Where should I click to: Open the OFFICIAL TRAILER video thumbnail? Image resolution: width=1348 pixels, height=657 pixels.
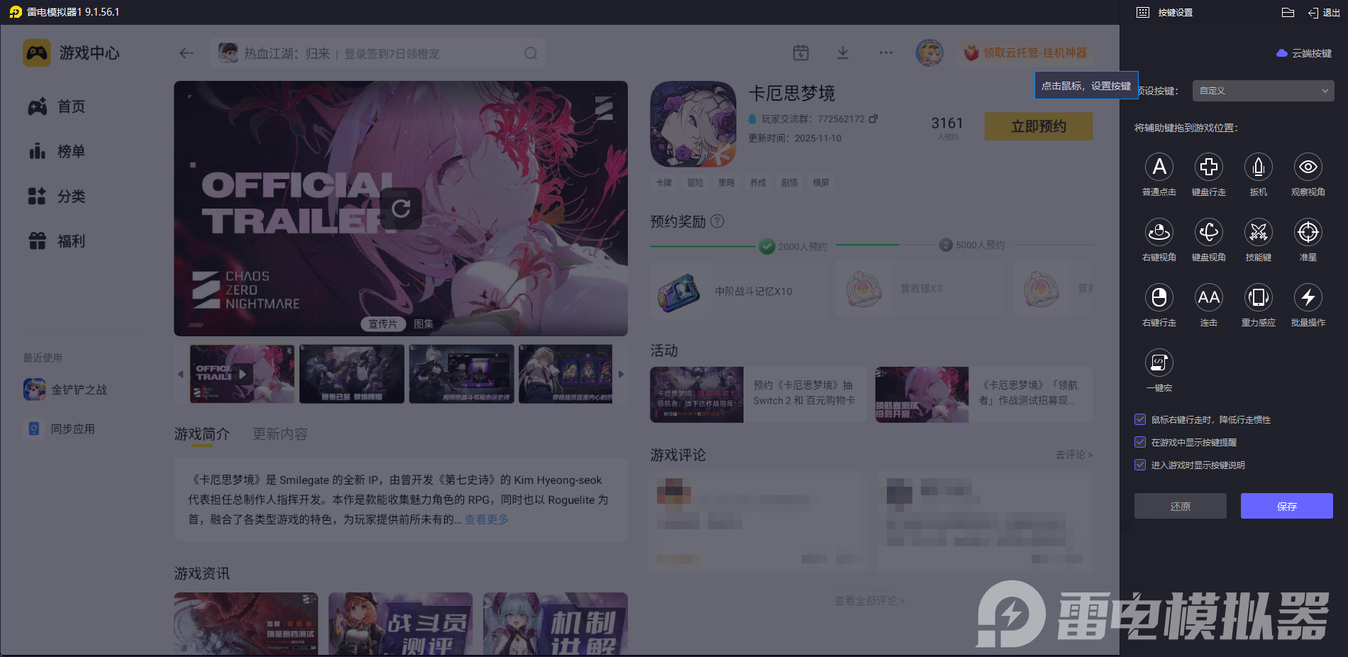click(x=242, y=374)
